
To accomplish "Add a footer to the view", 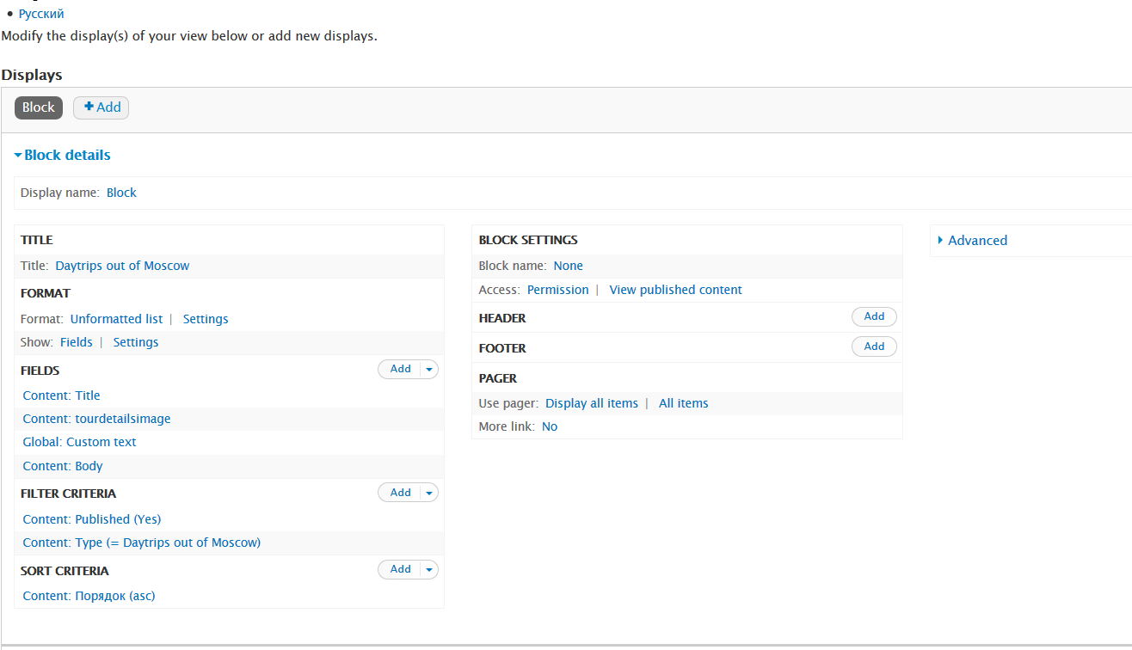I will [874, 346].
